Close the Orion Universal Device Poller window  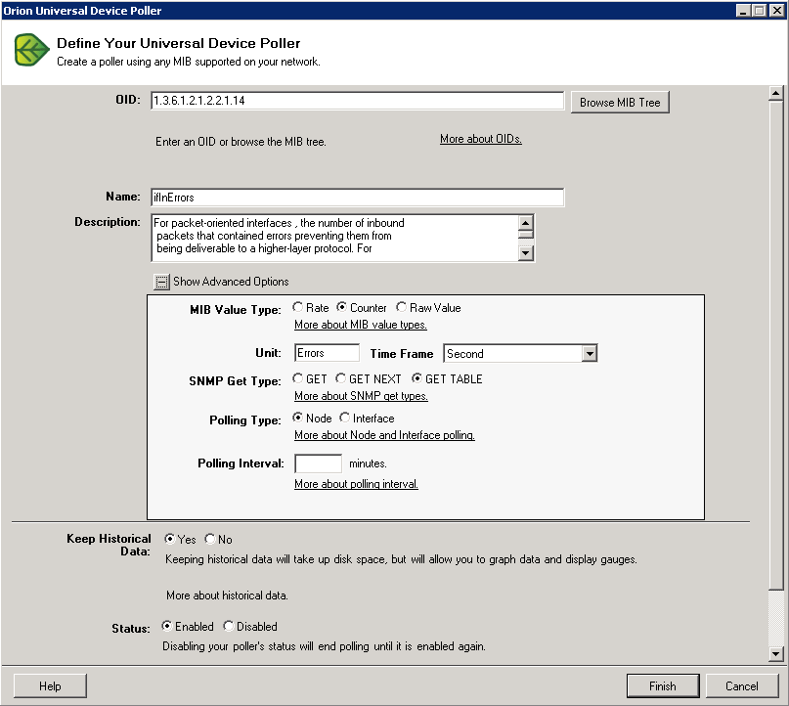(x=776, y=10)
